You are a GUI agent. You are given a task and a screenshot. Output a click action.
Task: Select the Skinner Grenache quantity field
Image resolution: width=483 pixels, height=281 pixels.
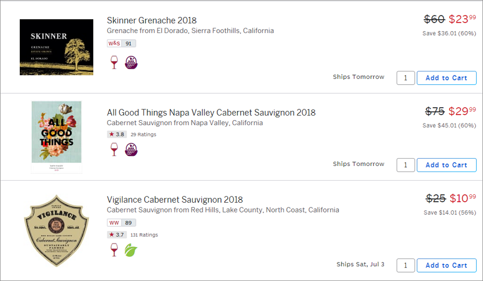point(405,78)
